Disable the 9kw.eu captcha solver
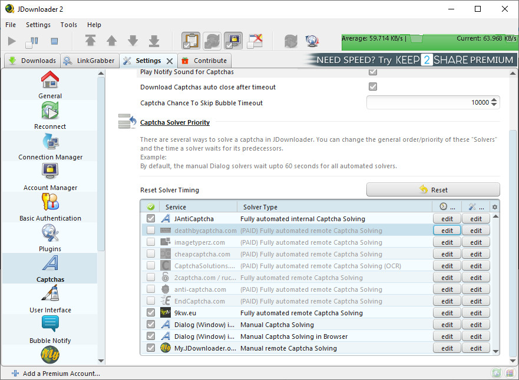 150,312
